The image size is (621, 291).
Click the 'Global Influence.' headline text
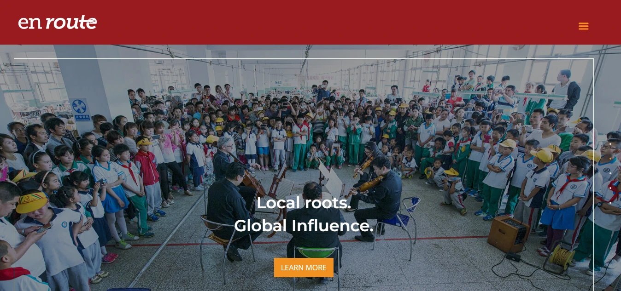point(304,226)
